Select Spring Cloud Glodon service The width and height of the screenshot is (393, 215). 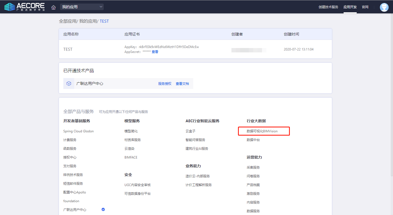[78, 131]
